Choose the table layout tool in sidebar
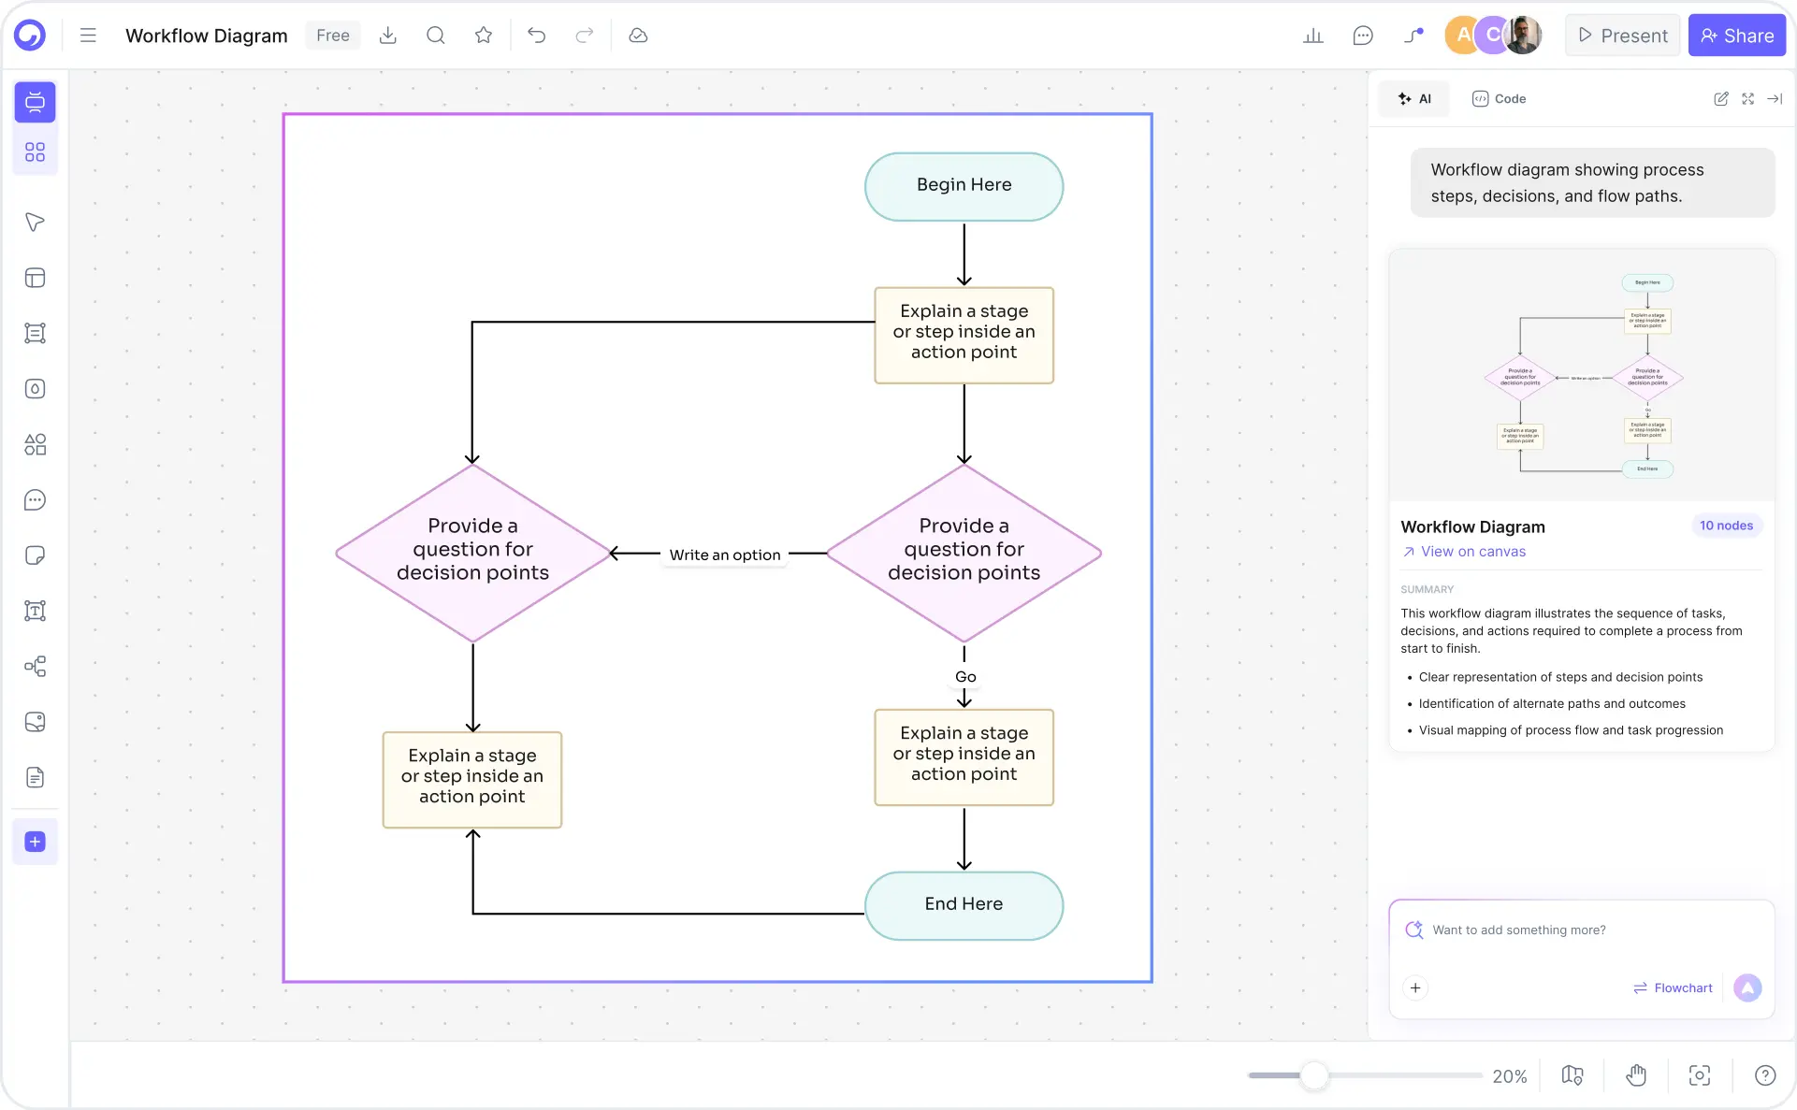Screen dimensions: 1797x1110 pos(35,278)
